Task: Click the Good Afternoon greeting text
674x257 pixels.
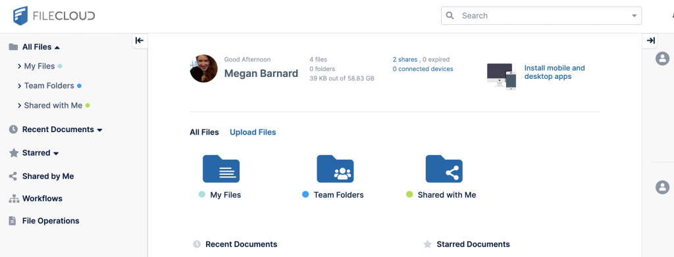Action: point(247,60)
